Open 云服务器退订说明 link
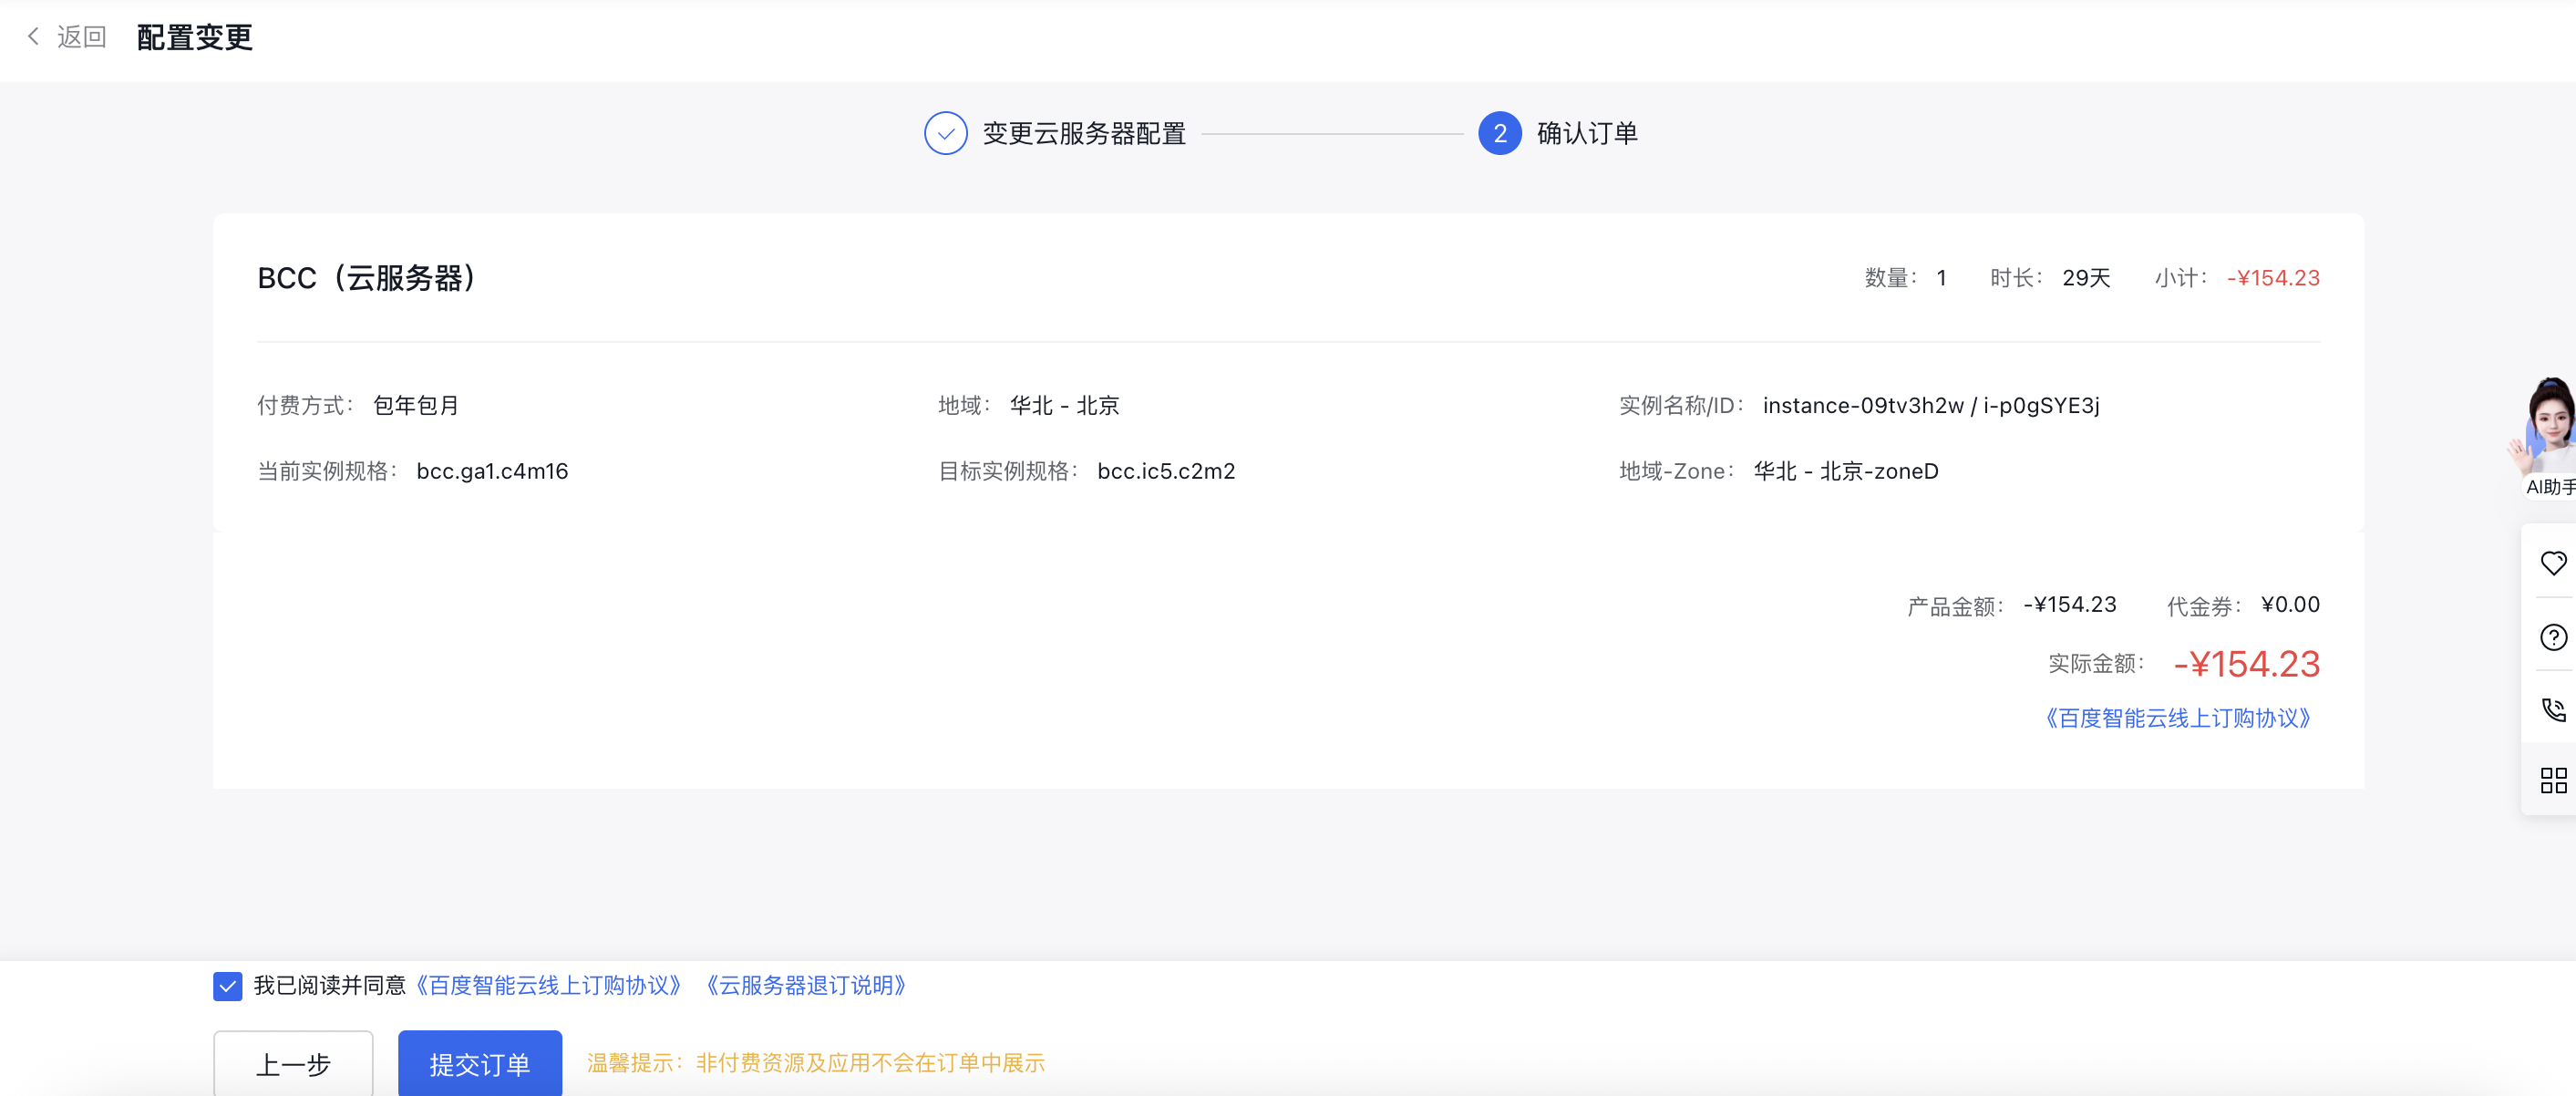The width and height of the screenshot is (2576, 1096). click(806, 986)
